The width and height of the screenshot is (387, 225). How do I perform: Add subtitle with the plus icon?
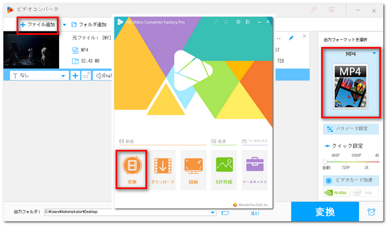(x=75, y=76)
